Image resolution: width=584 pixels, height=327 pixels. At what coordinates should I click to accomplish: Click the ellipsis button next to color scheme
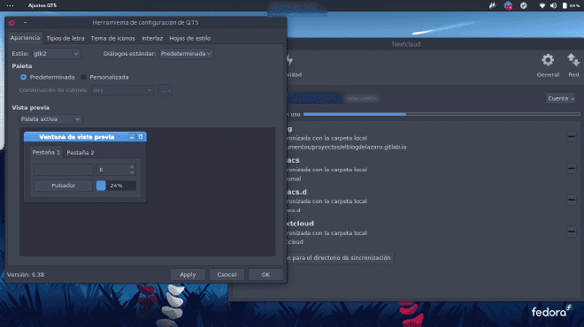coord(165,90)
